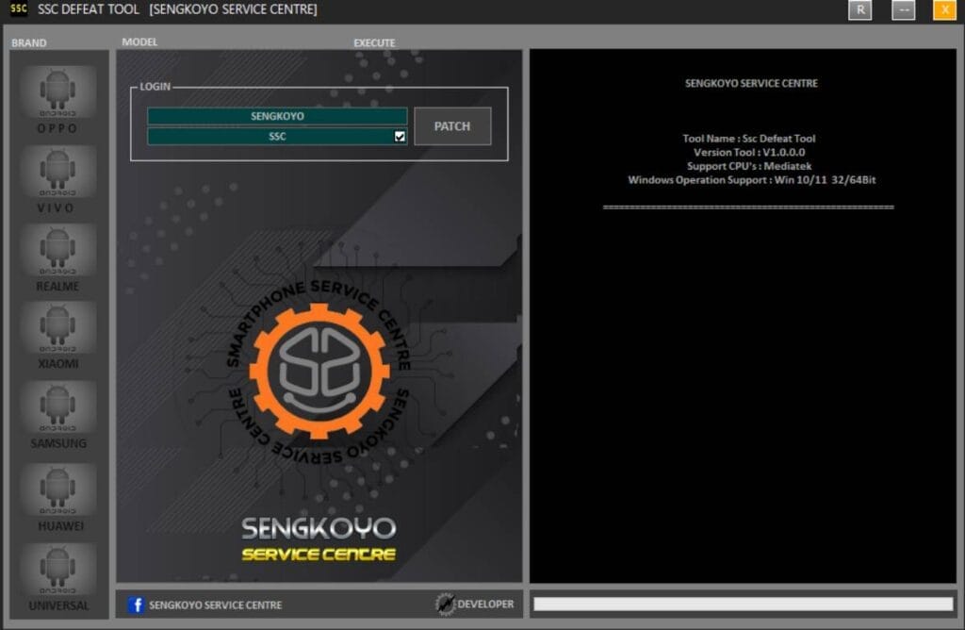Switch to the BRAND section header
This screenshot has height=630, width=965.
click(x=28, y=42)
